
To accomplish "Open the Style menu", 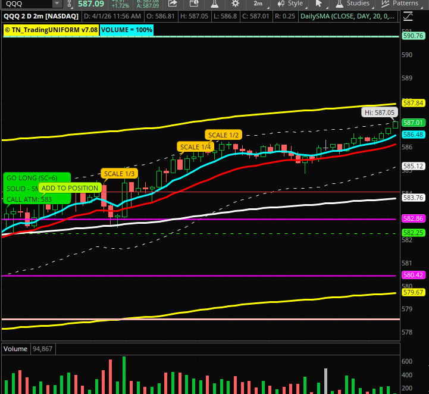I will [292, 4].
